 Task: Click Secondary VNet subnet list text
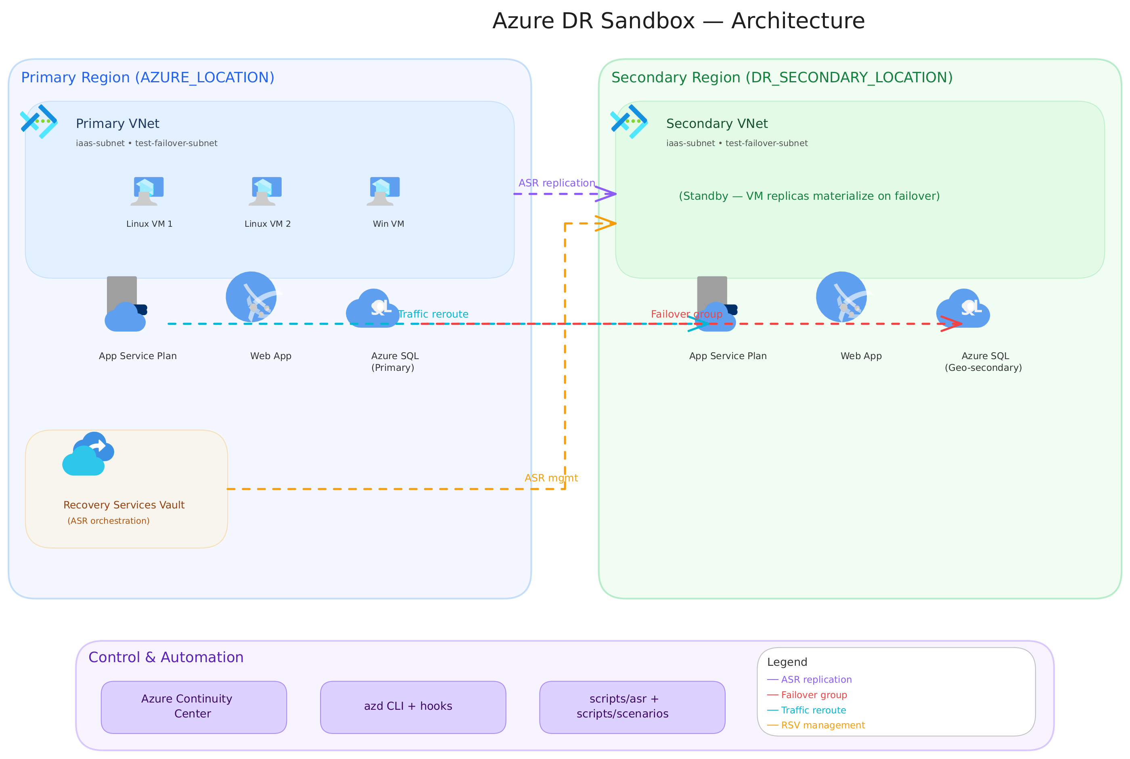[737, 143]
